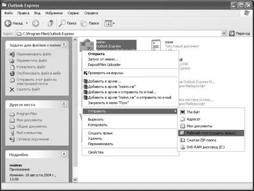The image size is (254, 191).
Task: Click the sidebar scrollbar down arrow
Action: pyautogui.click(x=75, y=180)
